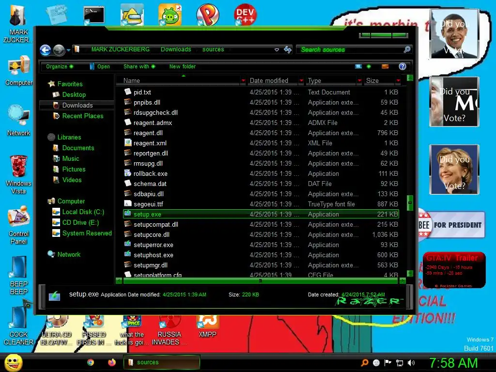Viewport: 496px width, 372px height.
Task: Click the vertical scrollbar thumb
Action: (x=410, y=203)
